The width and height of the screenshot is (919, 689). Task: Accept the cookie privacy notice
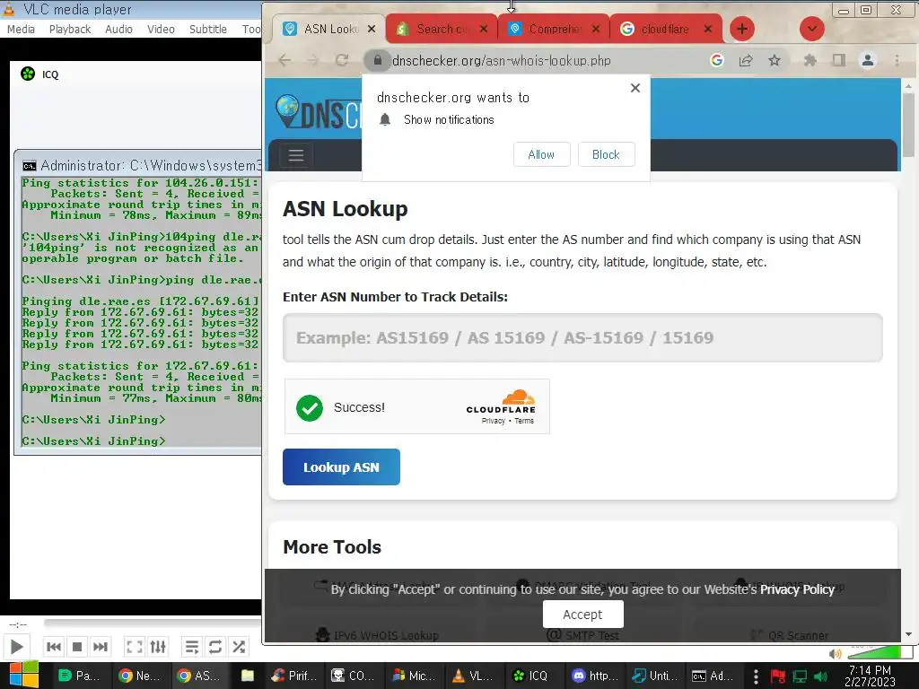click(583, 615)
